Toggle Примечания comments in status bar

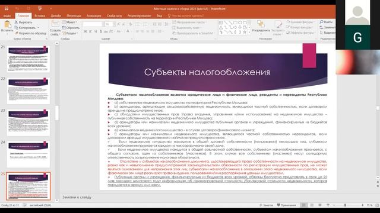tap(286, 205)
